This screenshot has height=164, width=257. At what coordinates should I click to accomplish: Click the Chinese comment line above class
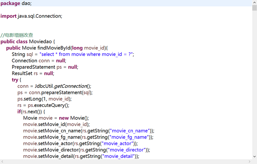point(17,35)
